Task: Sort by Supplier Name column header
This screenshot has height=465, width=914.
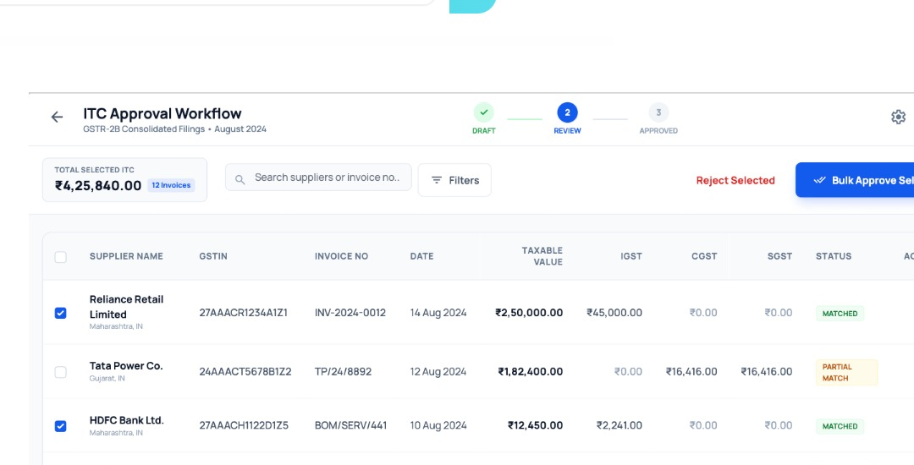Action: coord(126,256)
